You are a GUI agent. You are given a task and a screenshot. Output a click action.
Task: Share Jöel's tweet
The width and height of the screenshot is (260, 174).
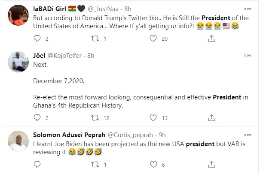[x=211, y=118]
